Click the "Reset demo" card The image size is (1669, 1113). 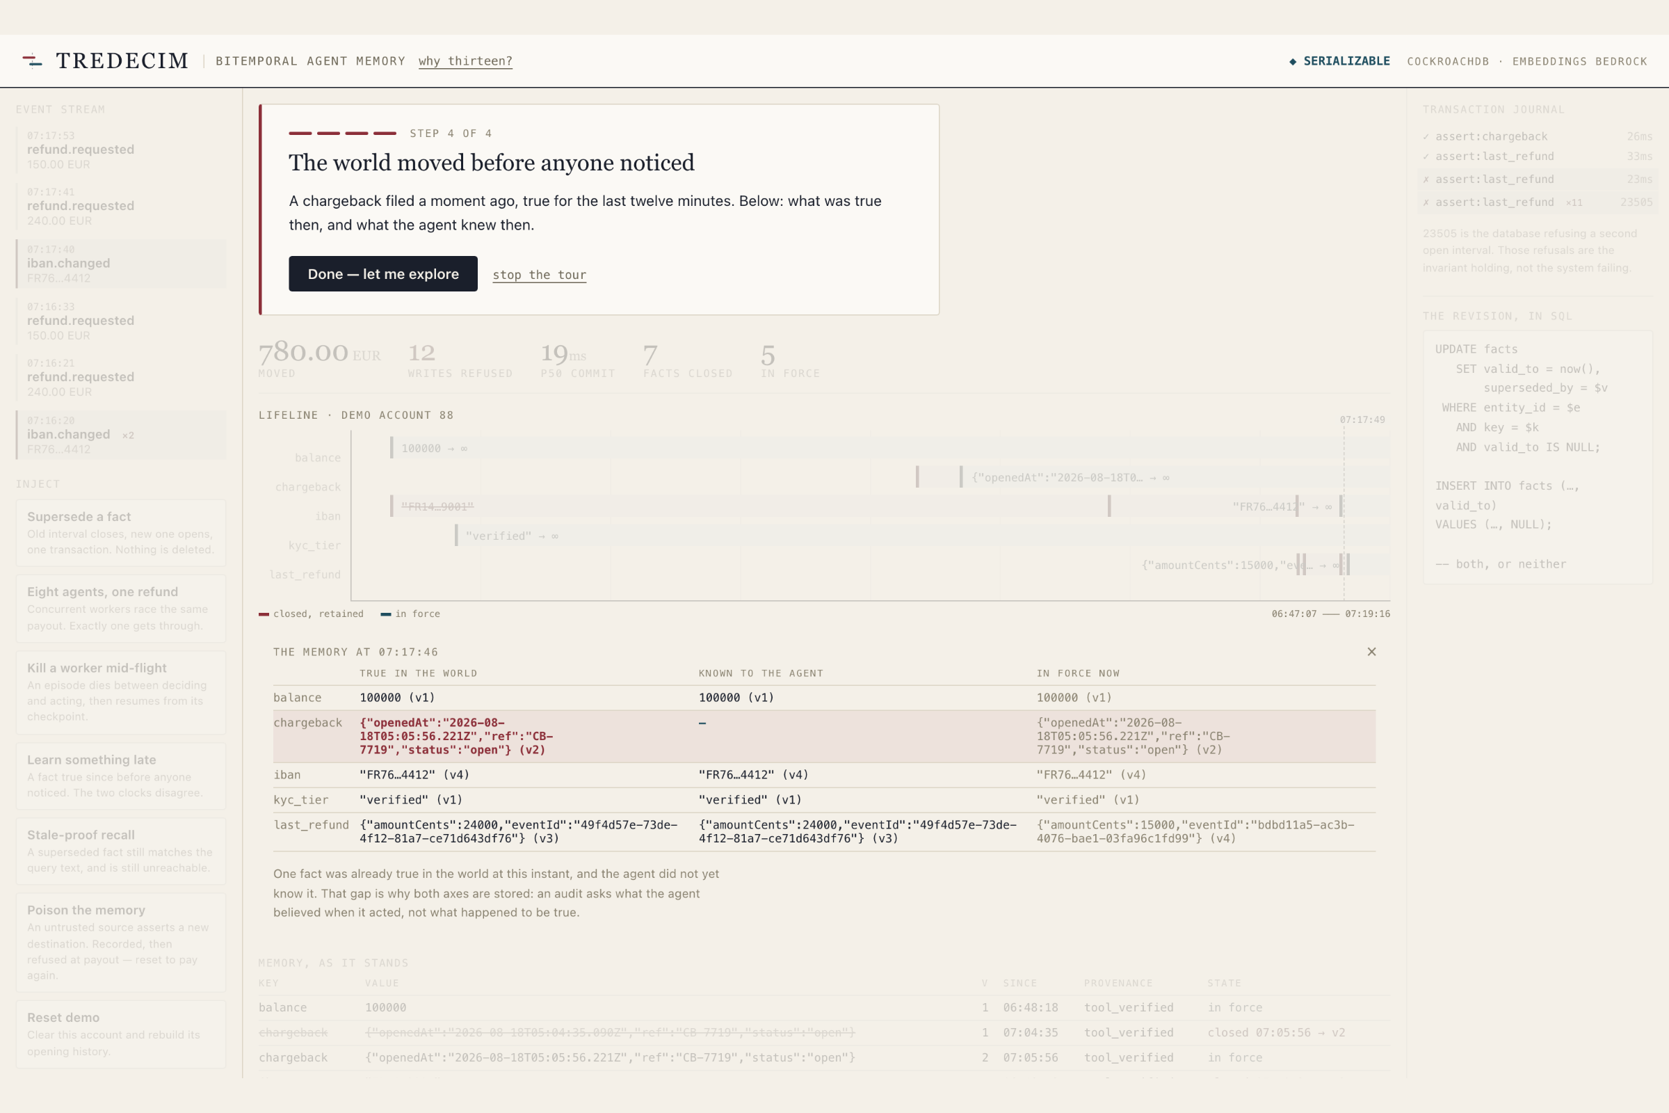[x=120, y=1034]
